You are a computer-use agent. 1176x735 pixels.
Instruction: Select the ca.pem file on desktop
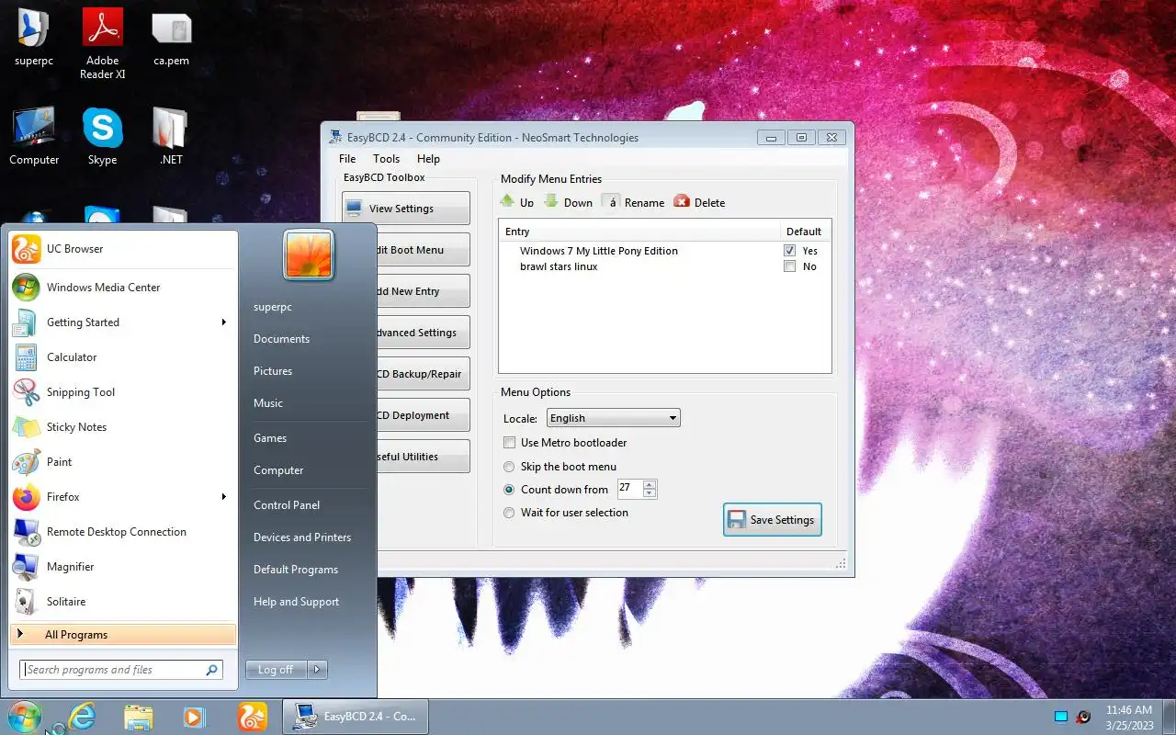pos(171,40)
